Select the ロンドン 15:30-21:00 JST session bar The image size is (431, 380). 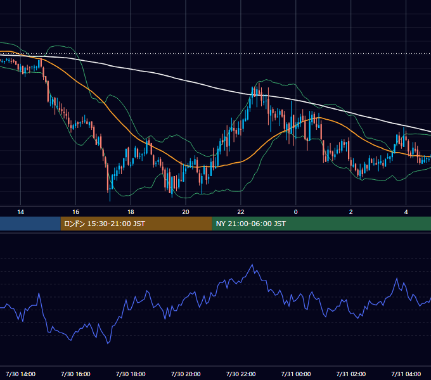click(x=136, y=224)
